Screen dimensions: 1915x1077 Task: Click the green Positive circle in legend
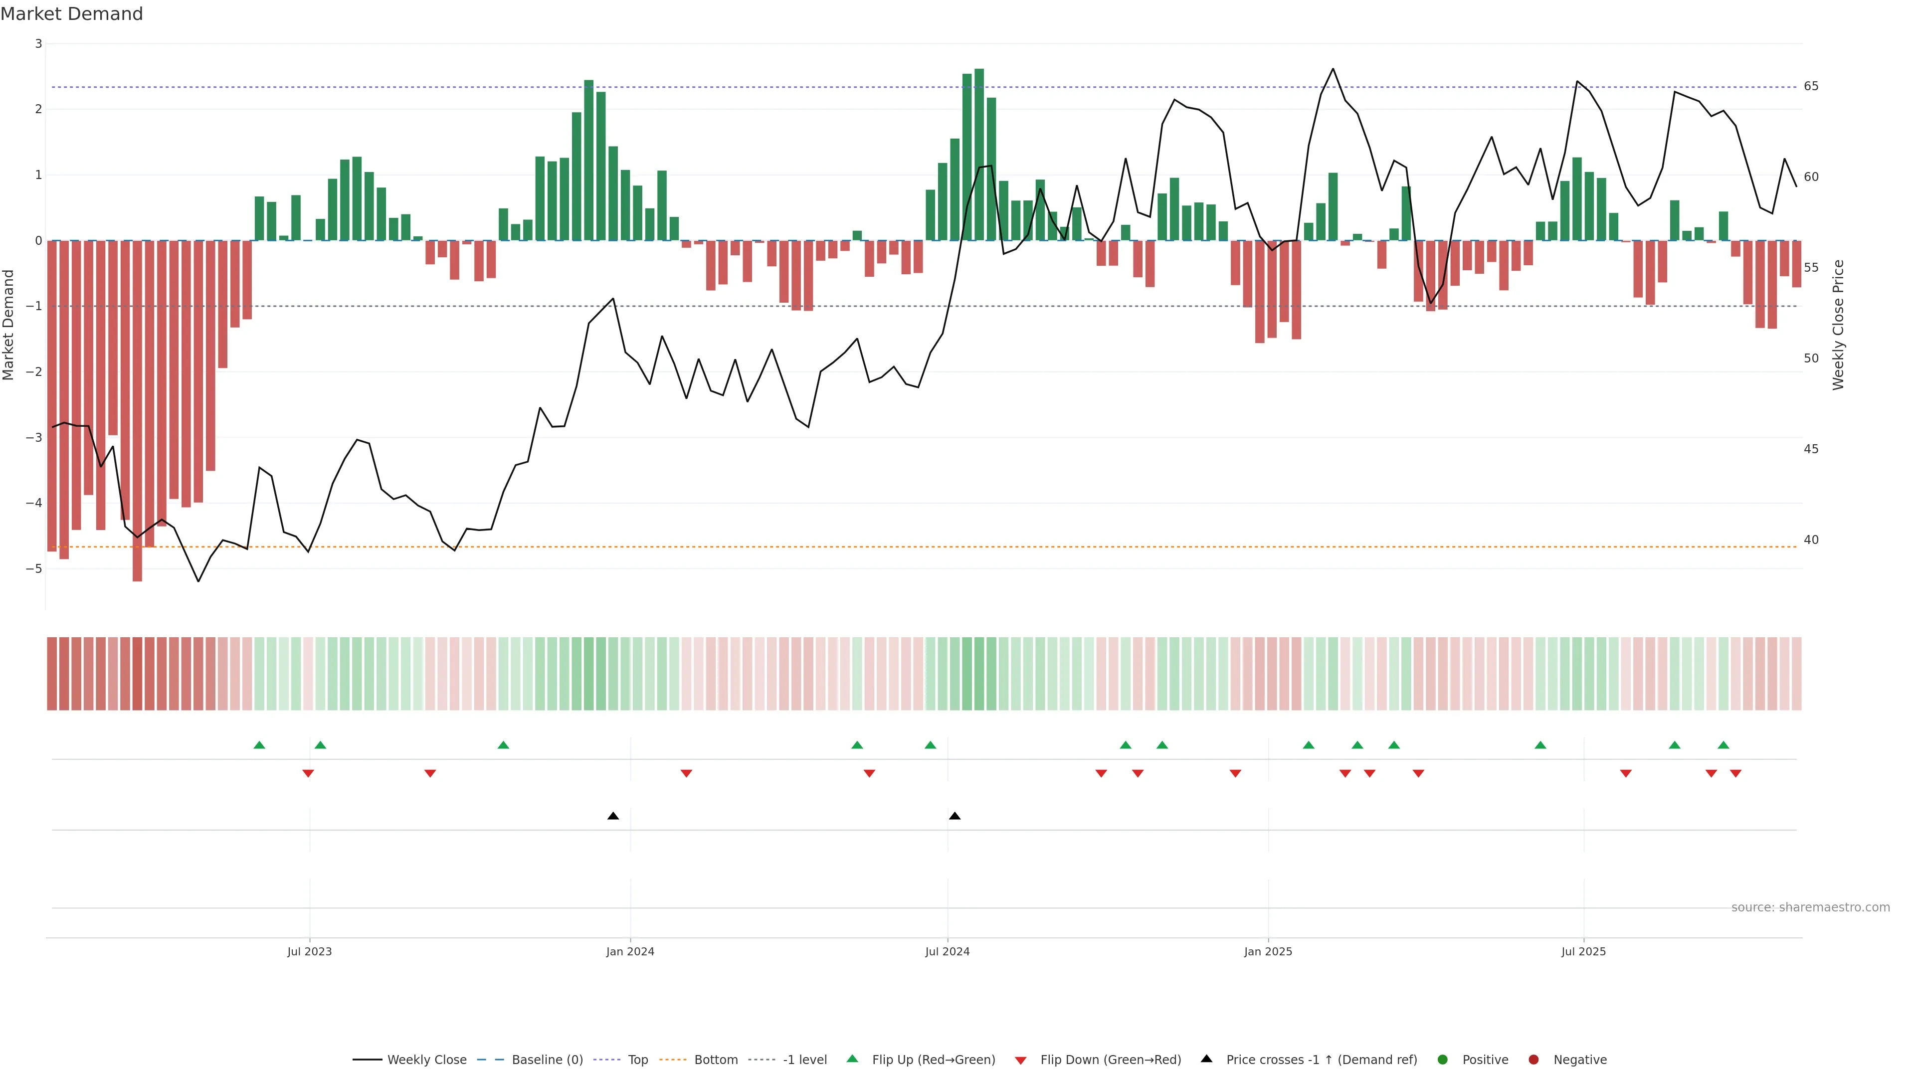(x=1443, y=1059)
